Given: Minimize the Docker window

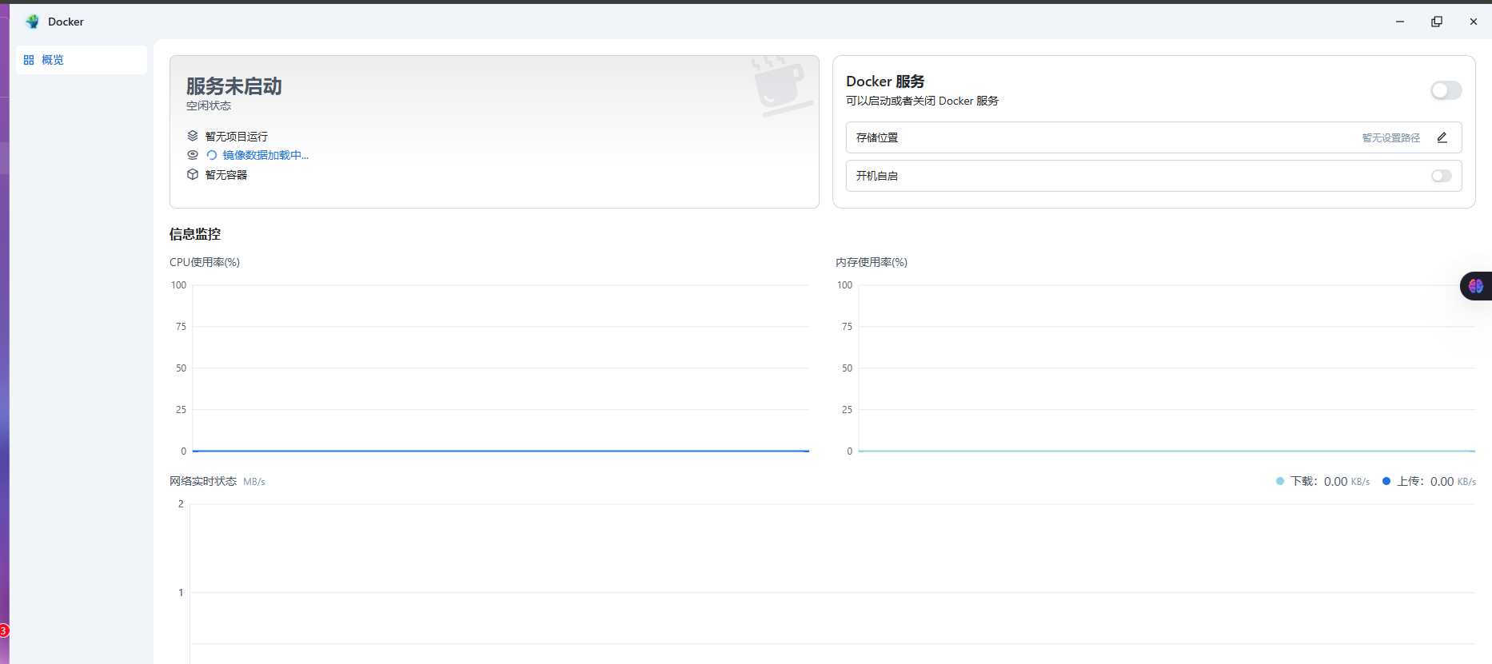Looking at the screenshot, I should tap(1400, 22).
